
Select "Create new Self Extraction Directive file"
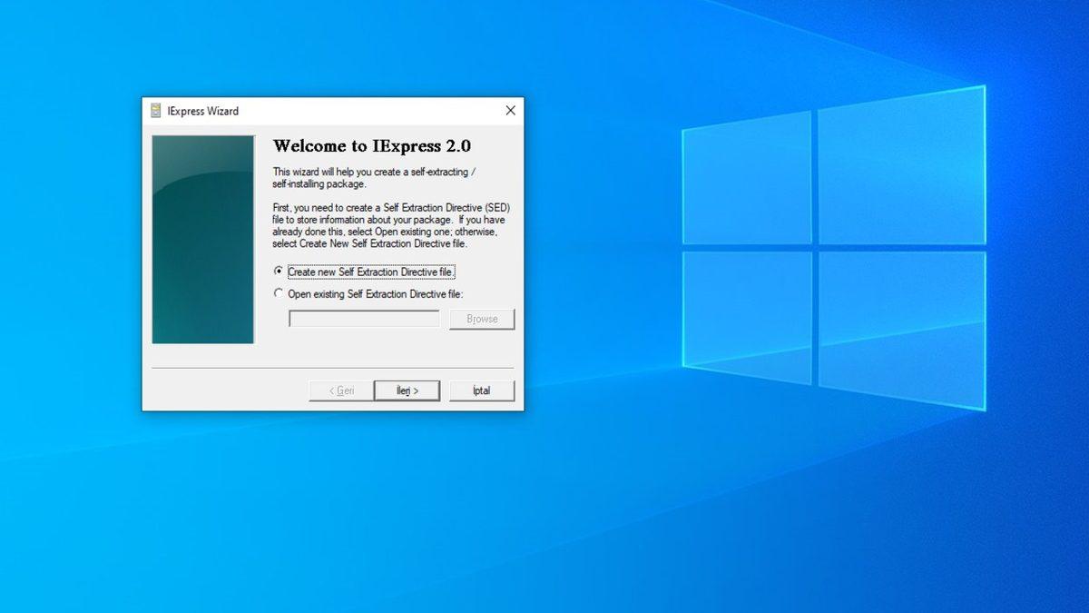[x=280, y=271]
